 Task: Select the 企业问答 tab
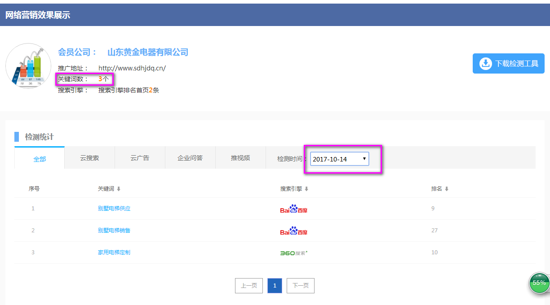click(190, 158)
